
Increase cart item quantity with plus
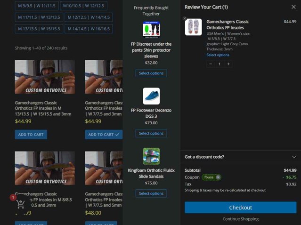[228, 64]
